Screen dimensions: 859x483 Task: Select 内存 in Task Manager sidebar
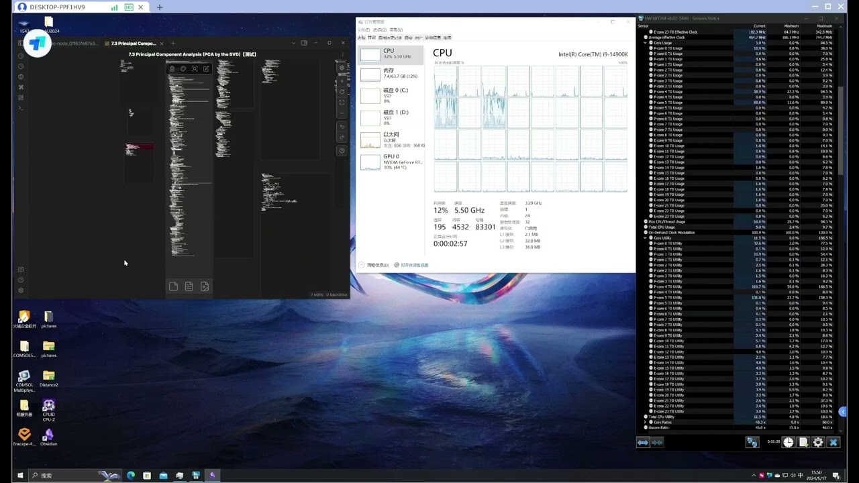click(392, 74)
